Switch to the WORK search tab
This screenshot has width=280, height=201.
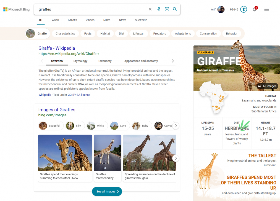(55, 20)
